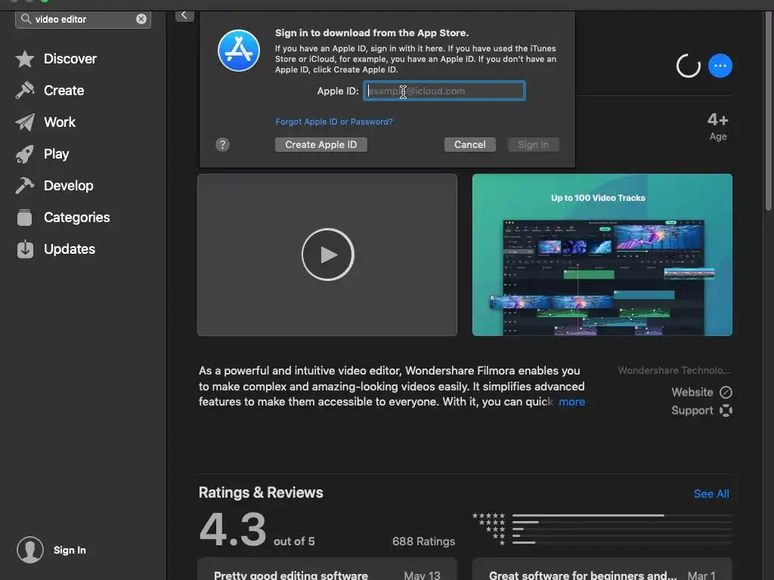Screen dimensions: 774x580
Task: Click the vertical scrollbar thumb
Action: [768, 111]
